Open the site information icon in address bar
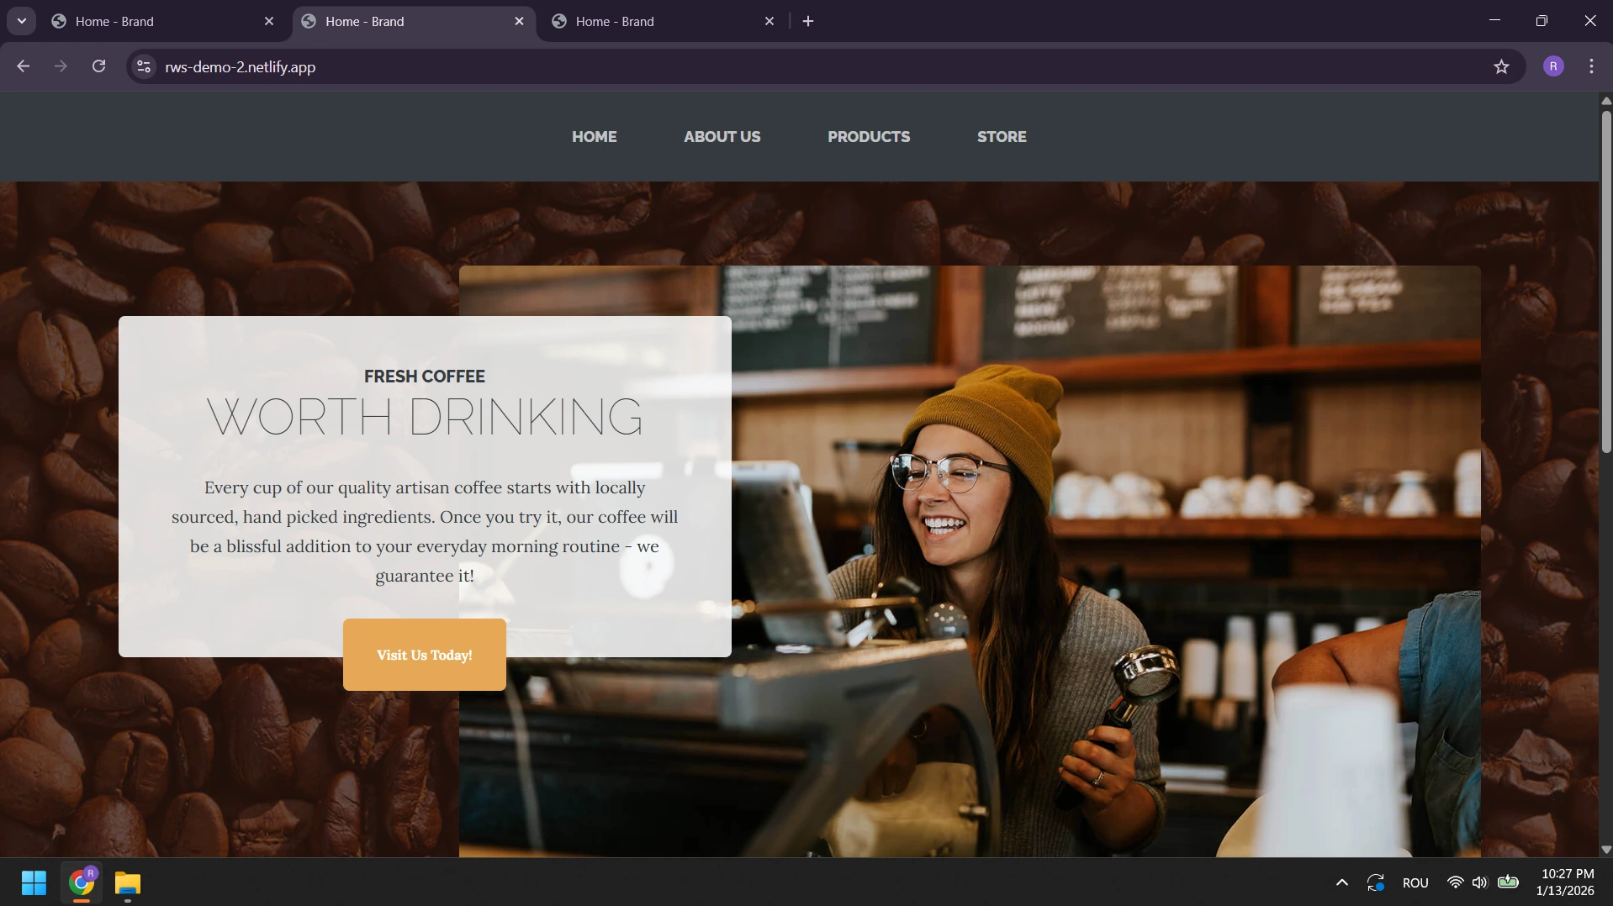This screenshot has width=1613, height=906. [144, 66]
